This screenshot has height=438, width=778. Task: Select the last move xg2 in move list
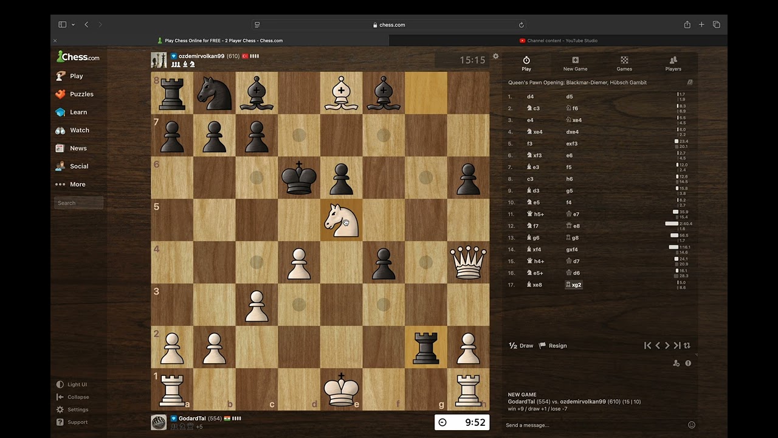[574, 285]
